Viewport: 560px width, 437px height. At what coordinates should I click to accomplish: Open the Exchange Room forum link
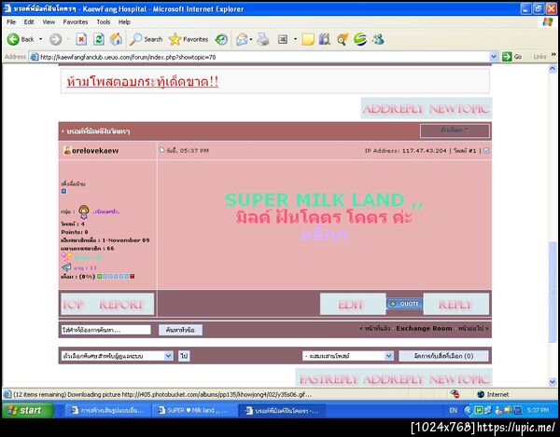pyautogui.click(x=424, y=328)
